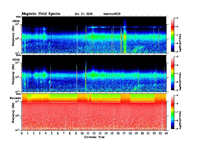Click the 10⁰ frequency tick of dD/dt panel

tap(17, 77)
